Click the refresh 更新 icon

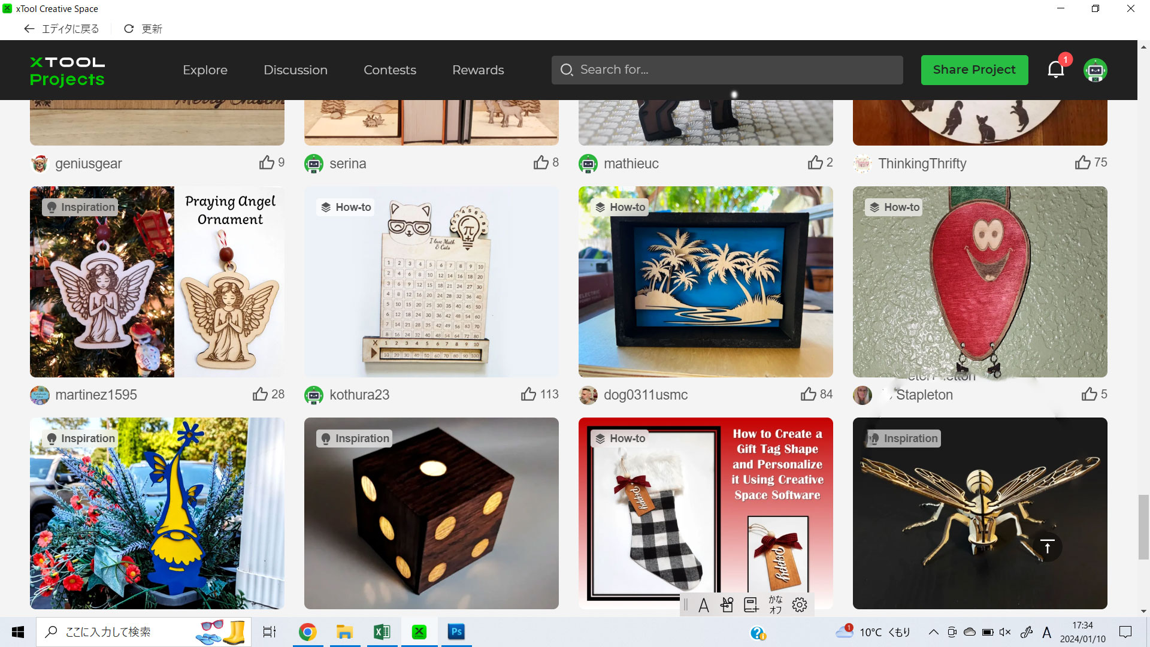point(129,29)
